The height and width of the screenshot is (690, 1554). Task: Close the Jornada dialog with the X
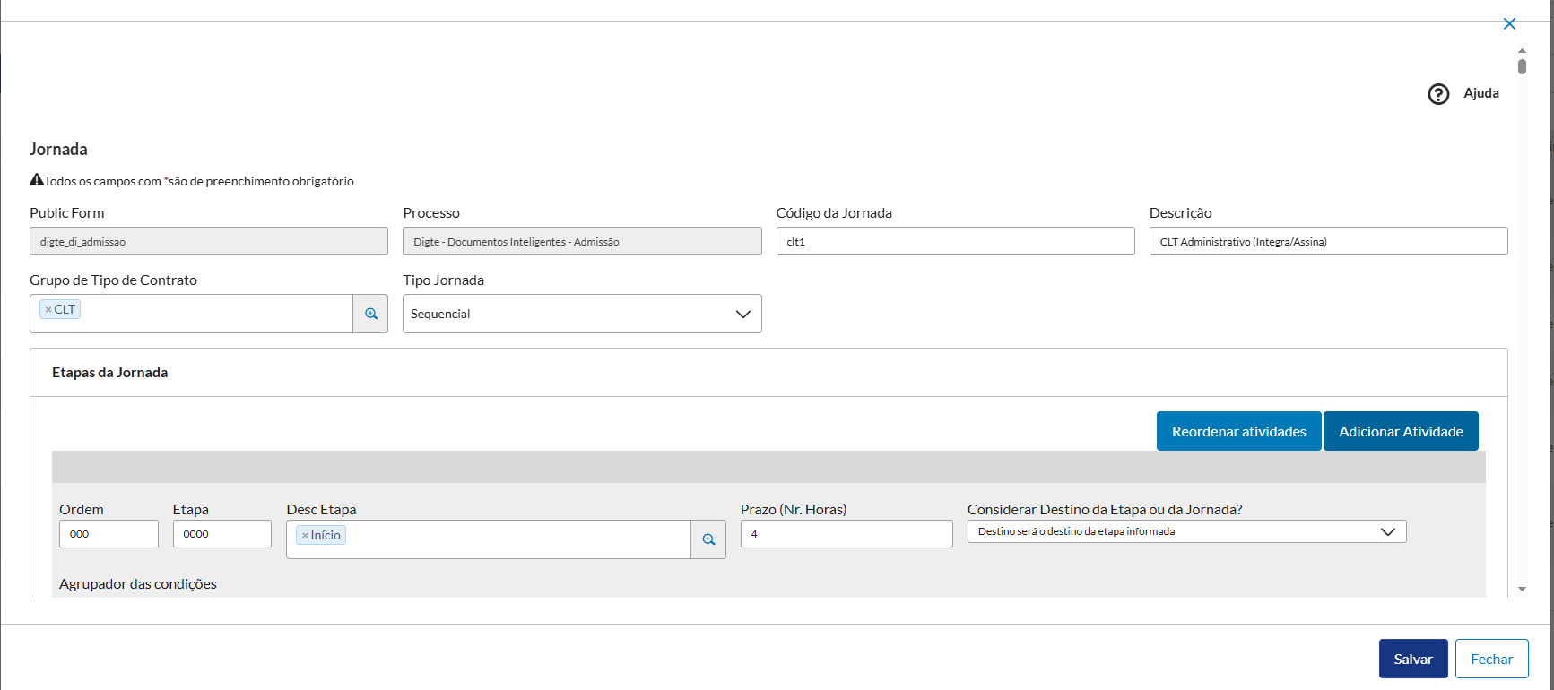coord(1509,24)
